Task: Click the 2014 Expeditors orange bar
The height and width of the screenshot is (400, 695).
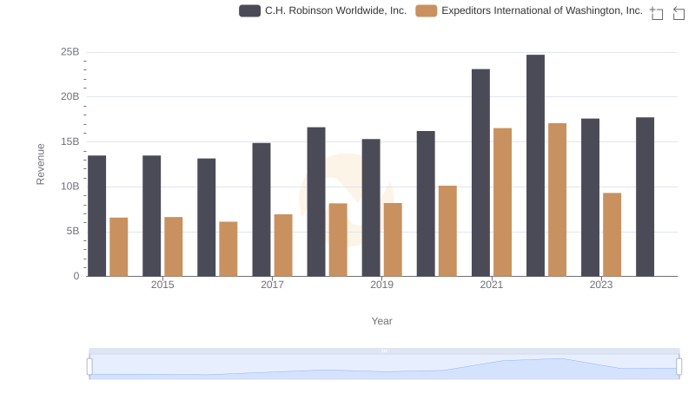Action: [119, 247]
